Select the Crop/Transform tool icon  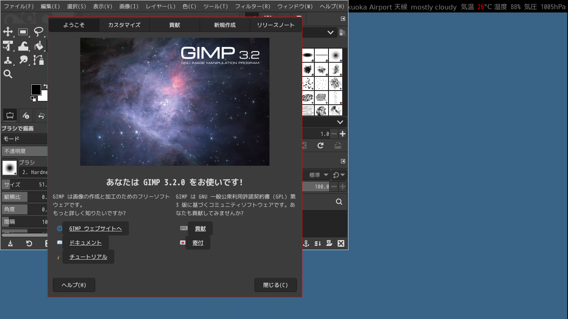8,46
